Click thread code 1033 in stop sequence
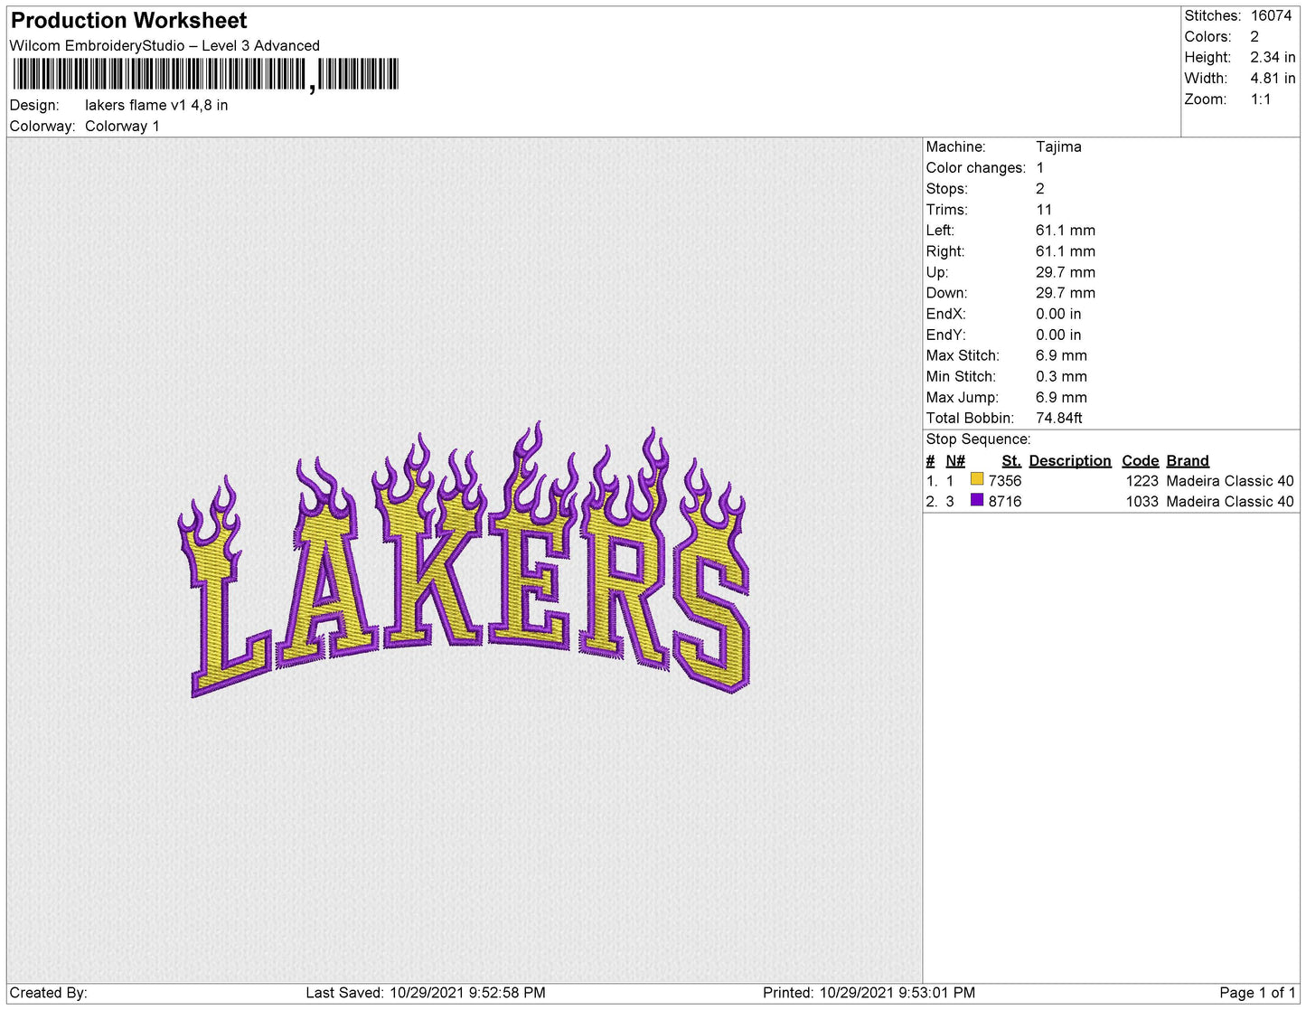Image resolution: width=1306 pixels, height=1010 pixels. tap(1142, 502)
